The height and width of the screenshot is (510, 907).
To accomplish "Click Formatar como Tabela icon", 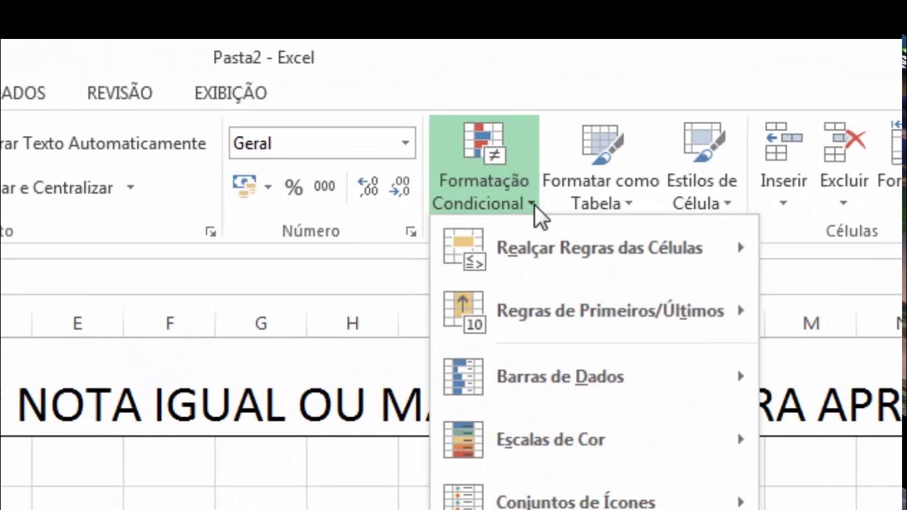I will (601, 144).
